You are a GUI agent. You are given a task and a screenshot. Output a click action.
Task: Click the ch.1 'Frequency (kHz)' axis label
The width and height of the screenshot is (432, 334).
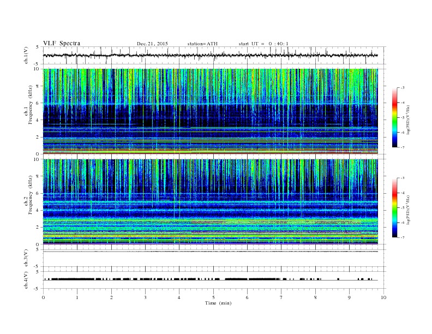[31, 105]
